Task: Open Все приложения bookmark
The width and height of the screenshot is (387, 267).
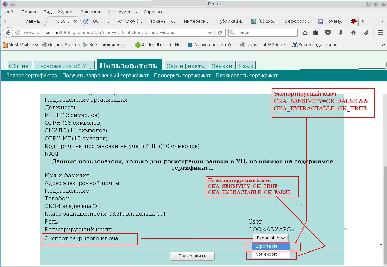Action: tap(108, 44)
